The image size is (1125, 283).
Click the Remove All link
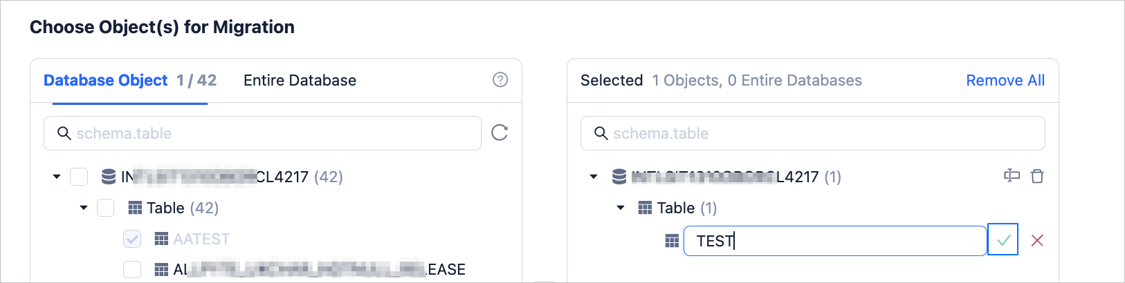click(1005, 80)
